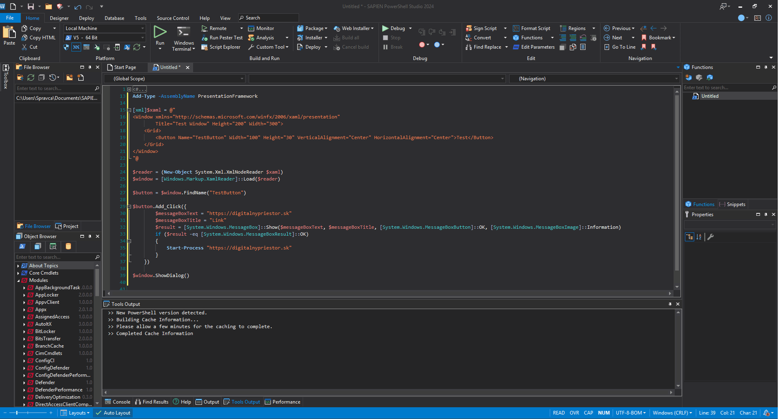Image resolution: width=779 pixels, height=419 pixels.
Task: Click the Monitor tool icon
Action: tap(251, 28)
